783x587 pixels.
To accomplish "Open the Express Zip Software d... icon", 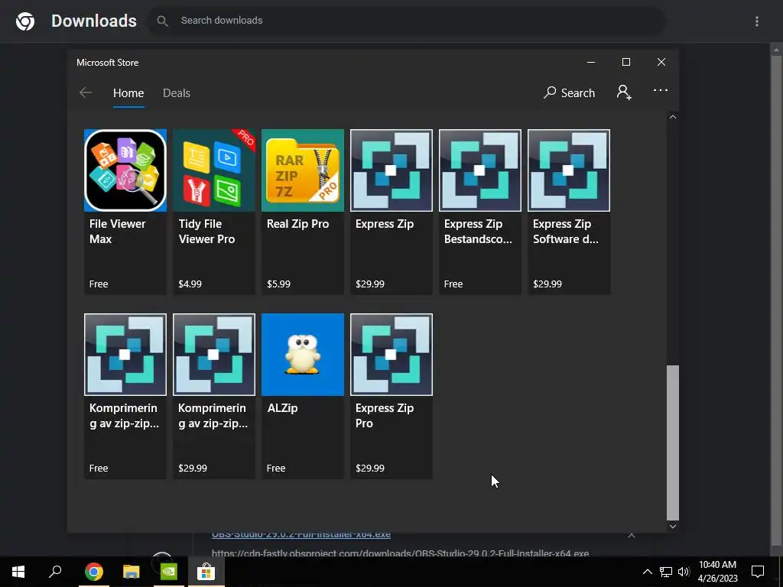I will pos(569,170).
